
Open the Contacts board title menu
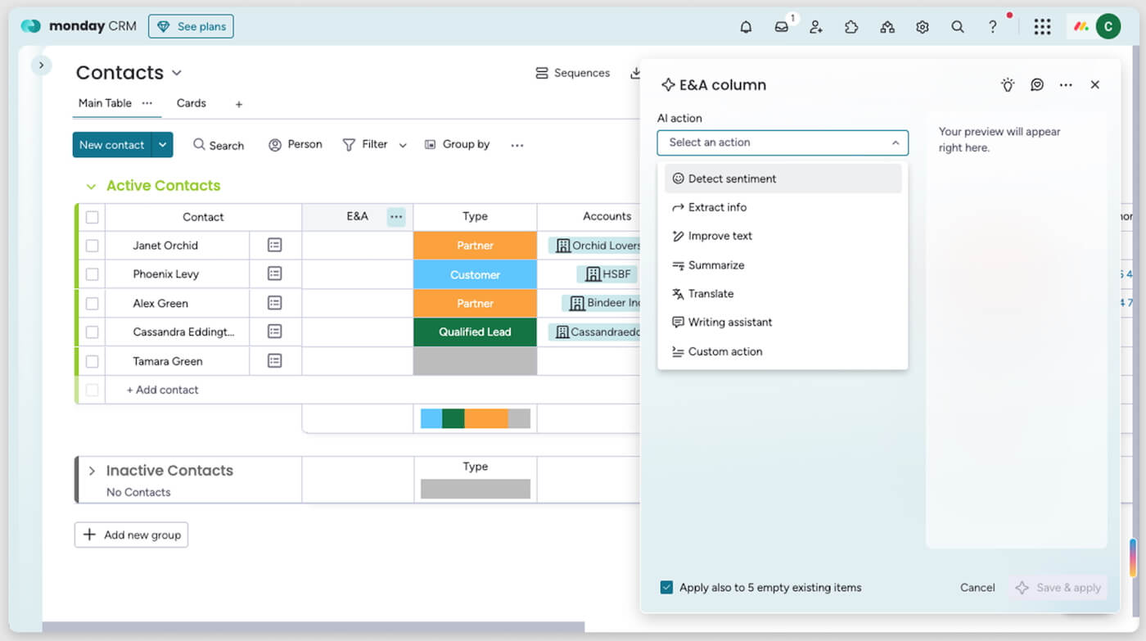pos(177,73)
